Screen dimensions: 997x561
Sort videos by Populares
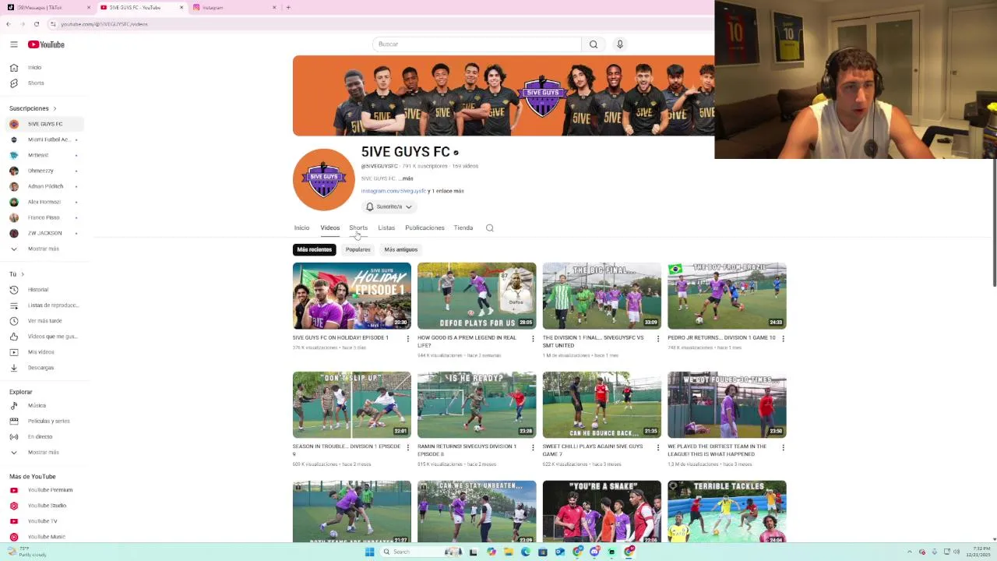pyautogui.click(x=358, y=250)
